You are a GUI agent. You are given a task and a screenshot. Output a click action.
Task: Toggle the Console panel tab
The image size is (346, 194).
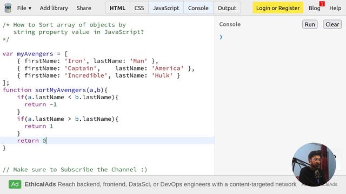tap(198, 8)
